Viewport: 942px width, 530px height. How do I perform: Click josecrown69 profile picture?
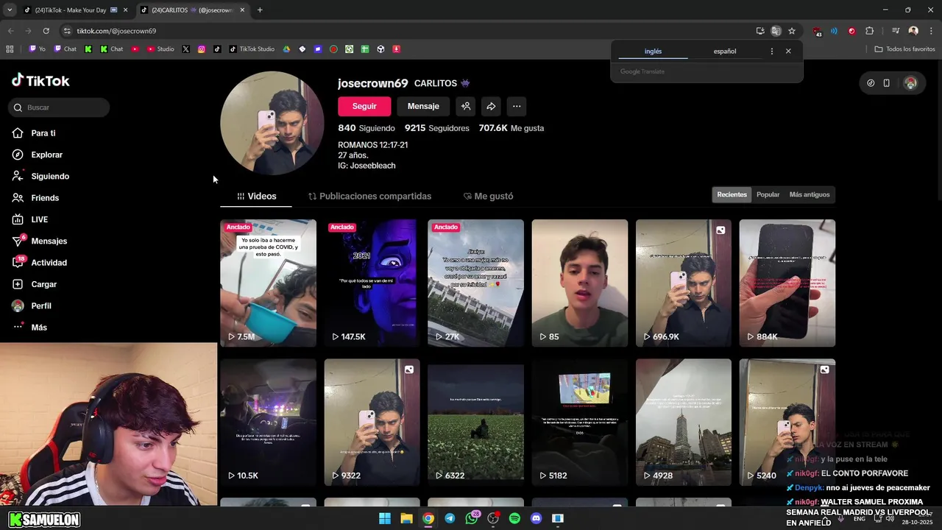point(272,123)
